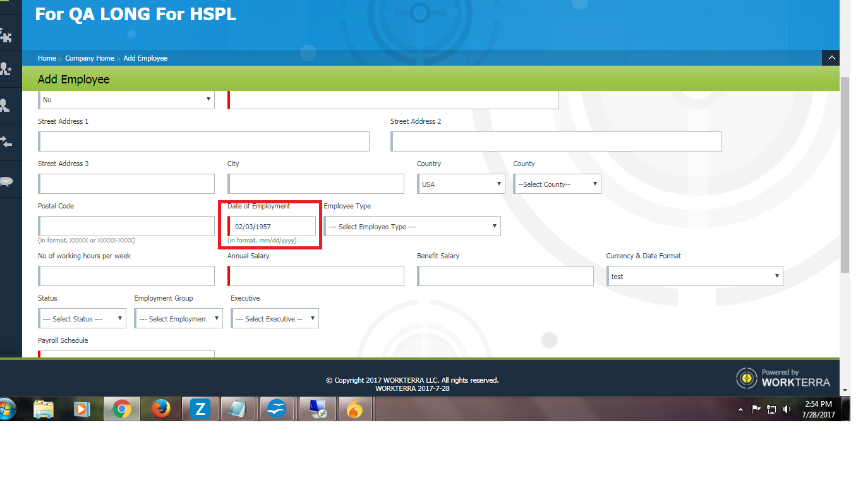Open the Country dropdown showing USA
The image size is (863, 485).
[x=461, y=184]
